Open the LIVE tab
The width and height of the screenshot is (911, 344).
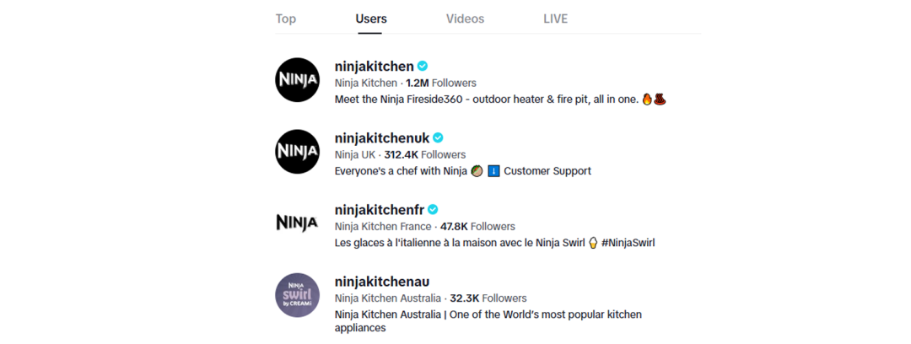tap(555, 19)
